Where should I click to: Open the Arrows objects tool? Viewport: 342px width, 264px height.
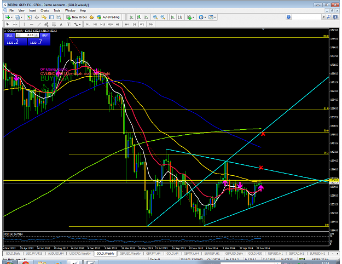76,24
